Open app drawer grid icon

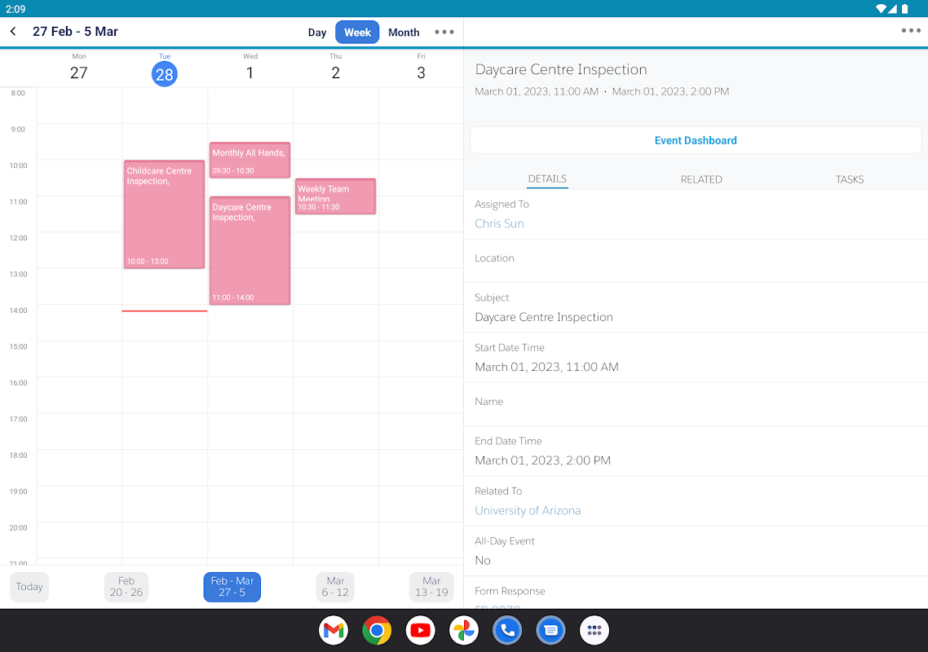point(594,630)
